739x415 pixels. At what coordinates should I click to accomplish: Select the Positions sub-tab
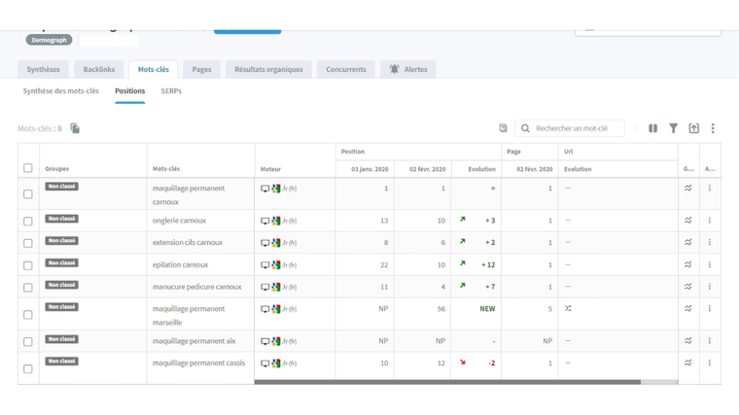click(130, 91)
